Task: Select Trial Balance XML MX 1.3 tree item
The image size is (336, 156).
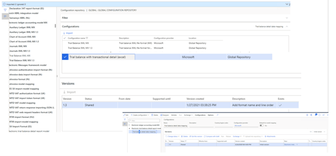Action: (x=21, y=60)
